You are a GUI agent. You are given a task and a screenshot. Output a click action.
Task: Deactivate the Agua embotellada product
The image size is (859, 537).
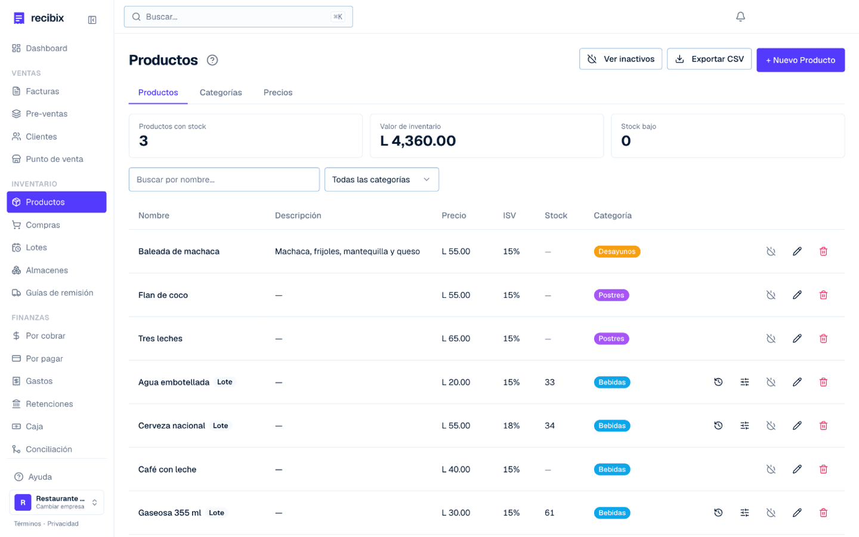(771, 382)
